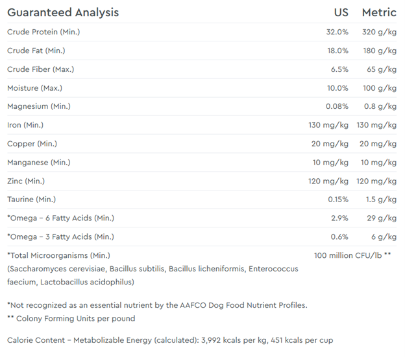Select the Crude Protein (Min.) row label
The width and height of the screenshot is (405, 357).
pyautogui.click(x=43, y=32)
